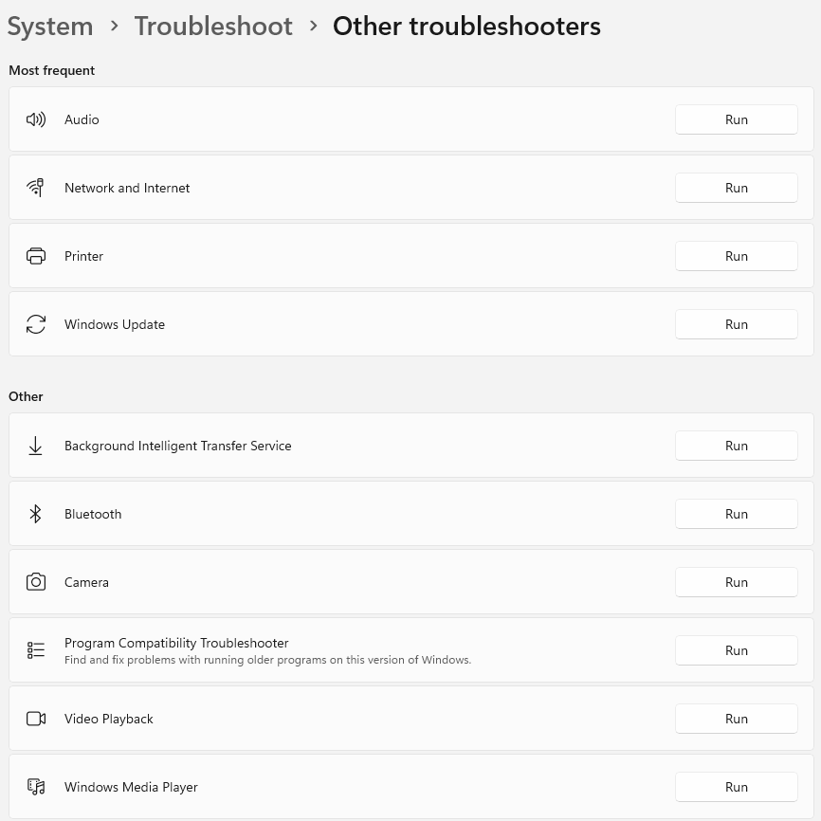Click the Audio speaker icon

[x=36, y=119]
